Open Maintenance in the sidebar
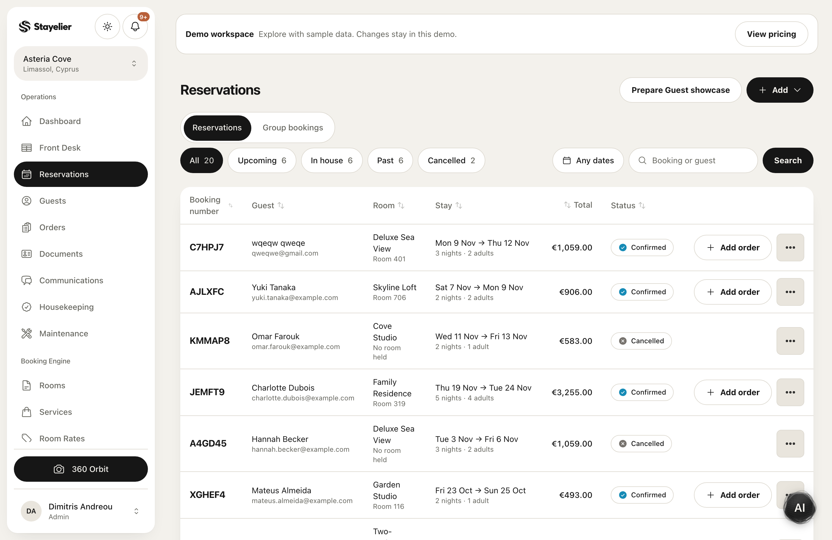 (x=81, y=333)
